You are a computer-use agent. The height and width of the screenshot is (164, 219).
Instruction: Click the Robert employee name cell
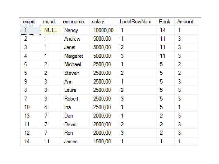[x=71, y=99]
